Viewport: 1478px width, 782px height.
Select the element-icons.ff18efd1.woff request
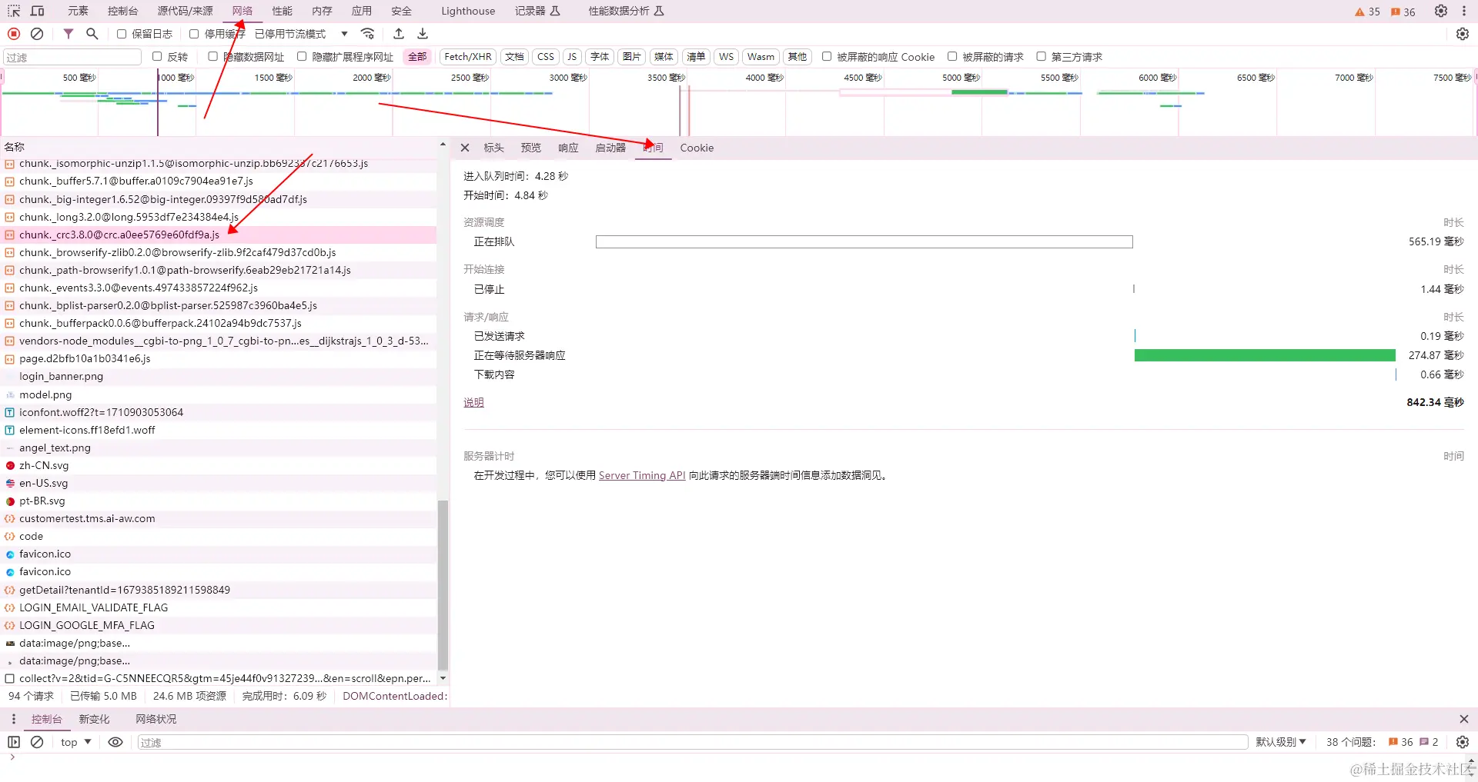pos(219,430)
